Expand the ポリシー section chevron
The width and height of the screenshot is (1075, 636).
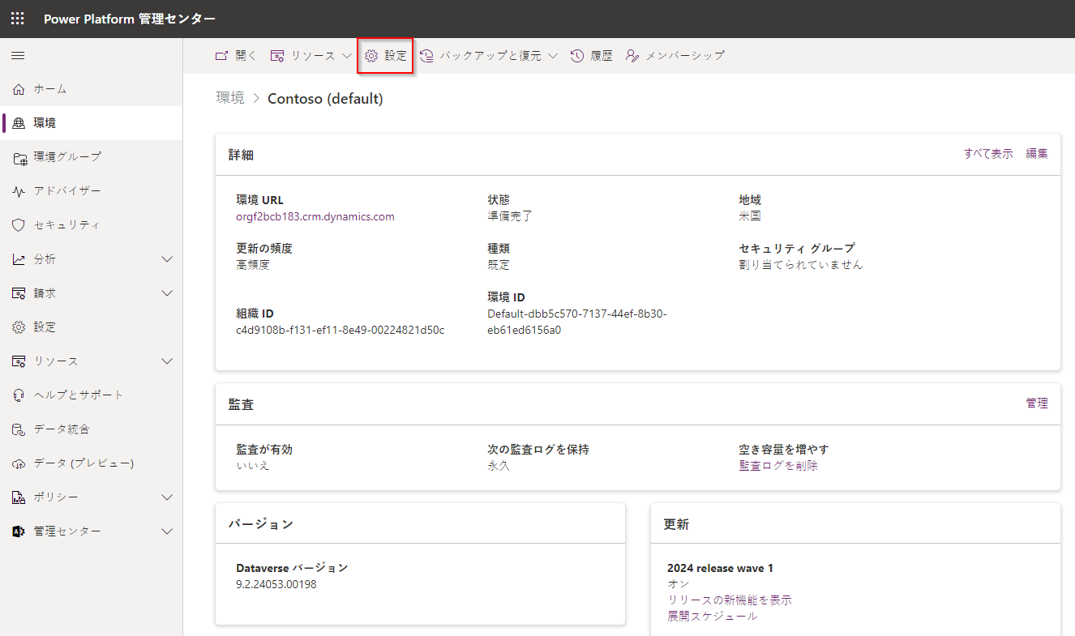tap(167, 497)
